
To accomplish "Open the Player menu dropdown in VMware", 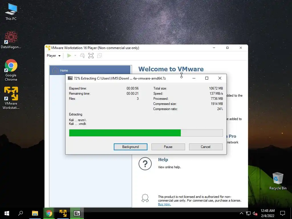I will pos(54,56).
